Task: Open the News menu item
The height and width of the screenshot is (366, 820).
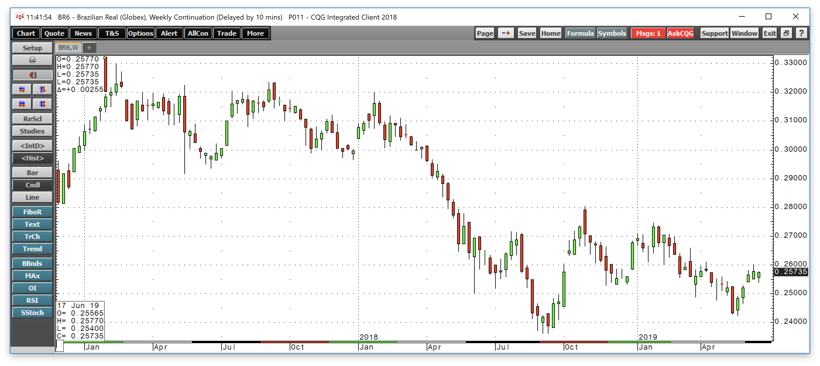Action: coord(83,33)
